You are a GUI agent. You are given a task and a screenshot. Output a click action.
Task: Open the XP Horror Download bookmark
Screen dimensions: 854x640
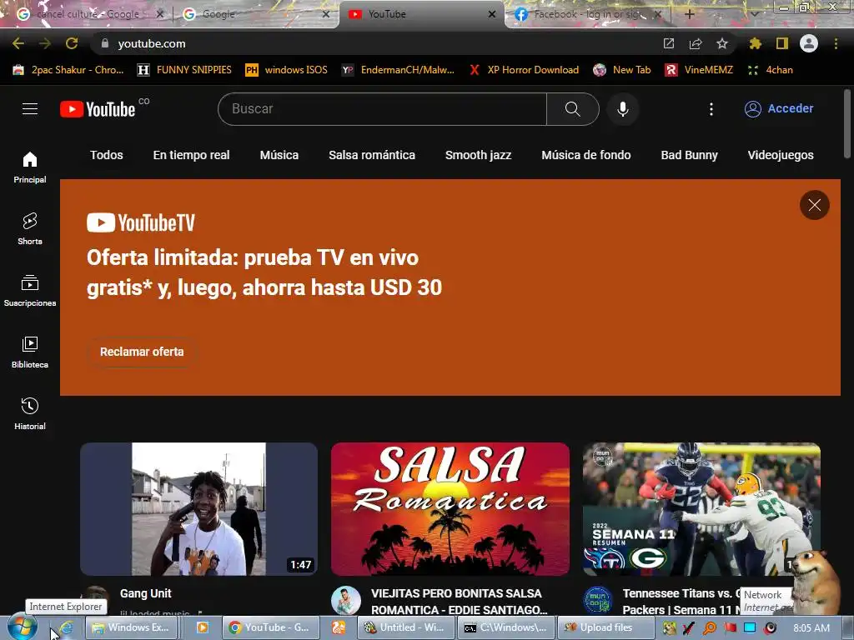[524, 70]
